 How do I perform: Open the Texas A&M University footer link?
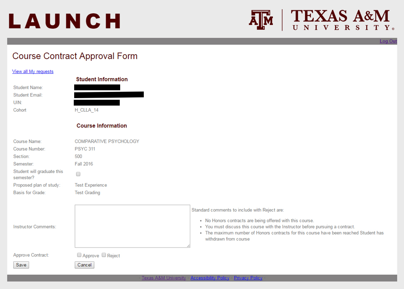point(164,278)
